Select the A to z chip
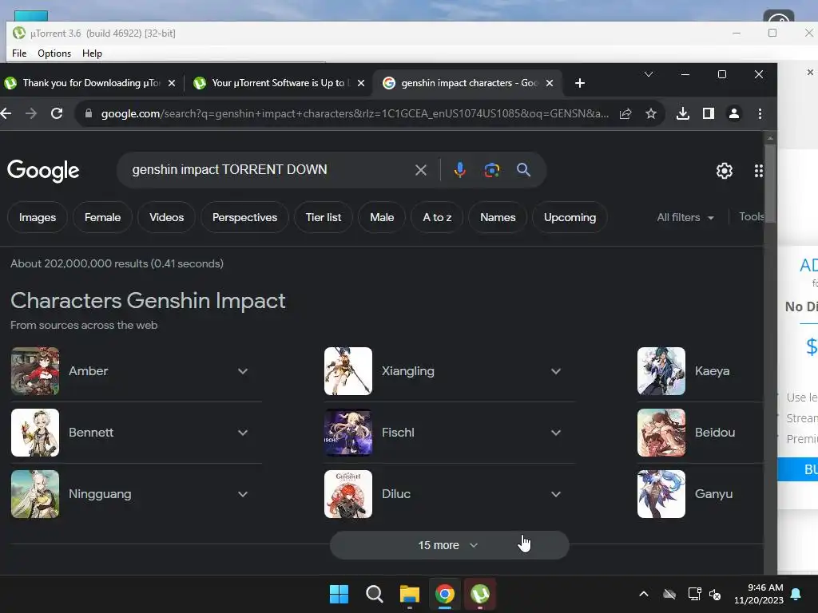Image resolution: width=818 pixels, height=613 pixels. (x=437, y=217)
